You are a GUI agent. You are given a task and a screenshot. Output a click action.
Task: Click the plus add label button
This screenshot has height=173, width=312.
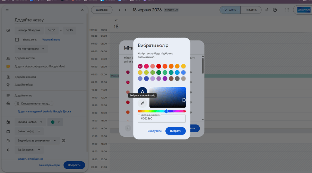[x=128, y=128]
